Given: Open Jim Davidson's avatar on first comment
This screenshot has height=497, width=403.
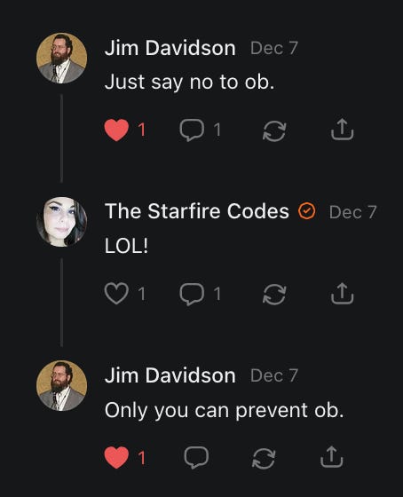Looking at the screenshot, I should (61, 59).
